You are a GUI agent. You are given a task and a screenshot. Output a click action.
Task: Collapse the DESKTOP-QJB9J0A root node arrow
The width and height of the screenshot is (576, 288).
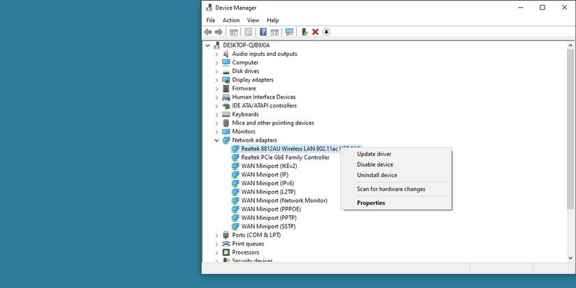(x=207, y=45)
